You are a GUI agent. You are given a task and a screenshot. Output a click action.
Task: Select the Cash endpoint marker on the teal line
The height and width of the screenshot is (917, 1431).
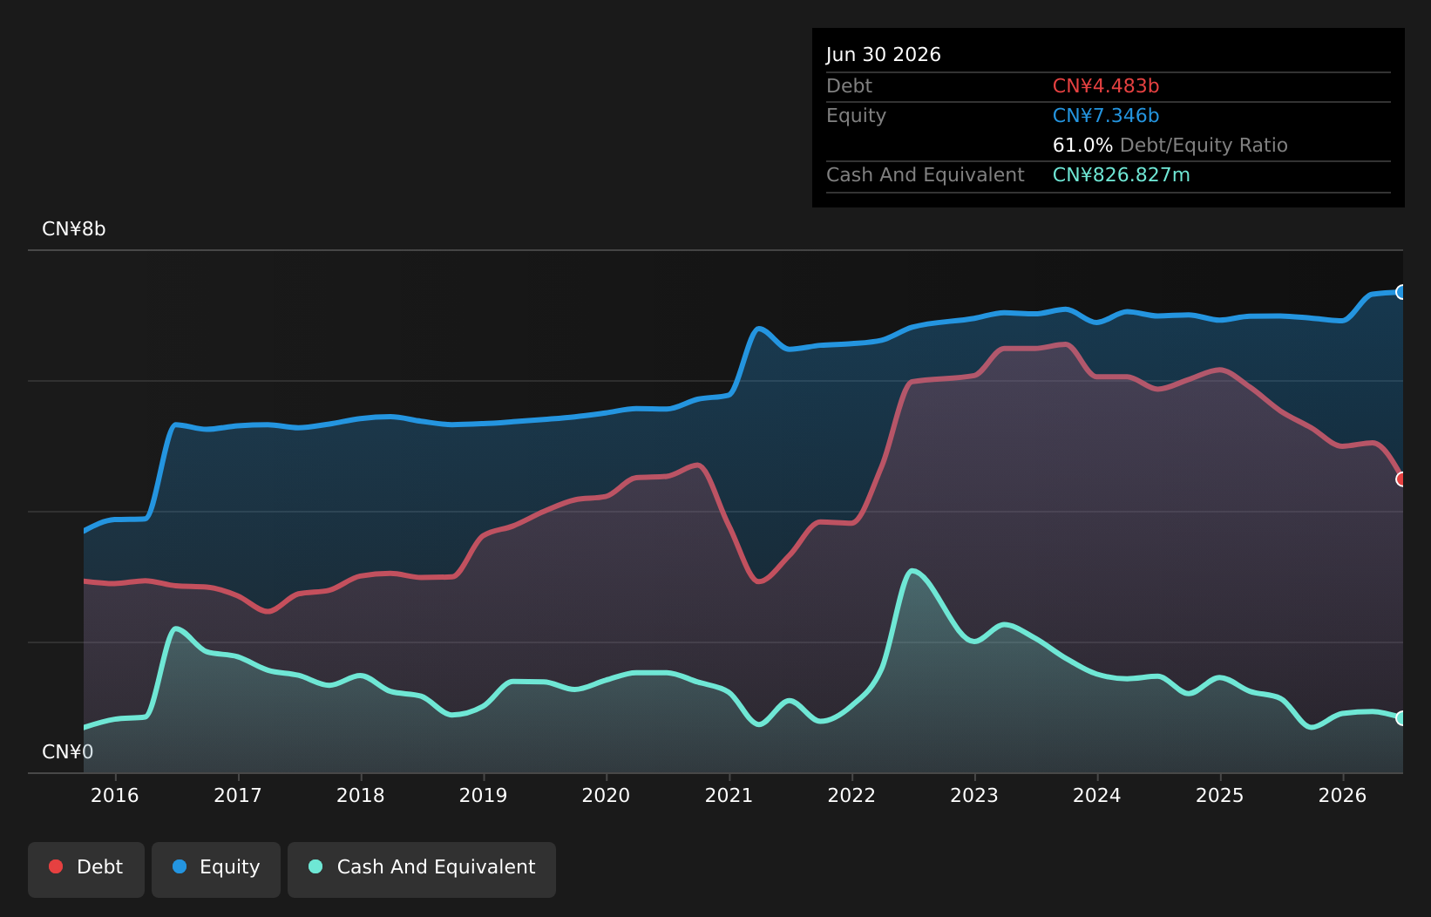pos(1401,718)
